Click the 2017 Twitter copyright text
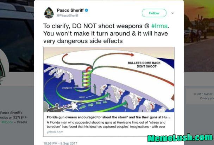This screenshot has width=214, height=145. 203,94
